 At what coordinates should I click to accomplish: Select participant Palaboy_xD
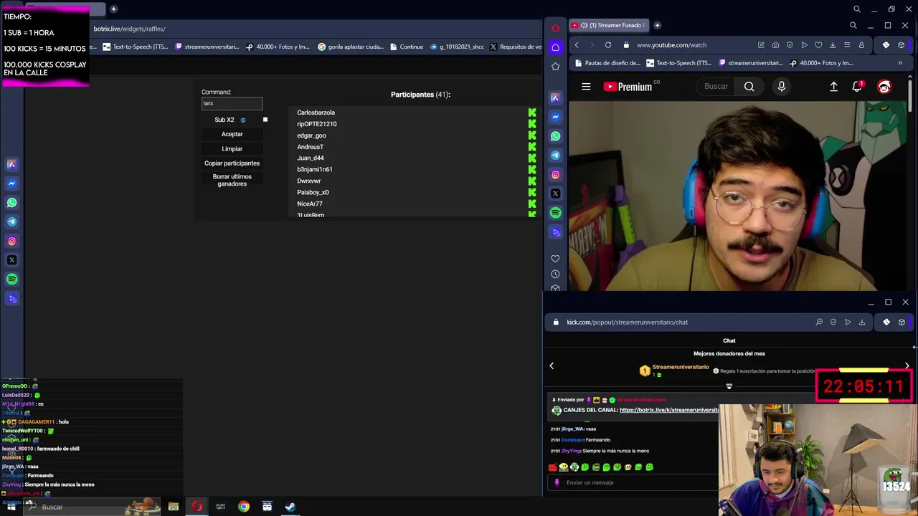pyautogui.click(x=313, y=192)
